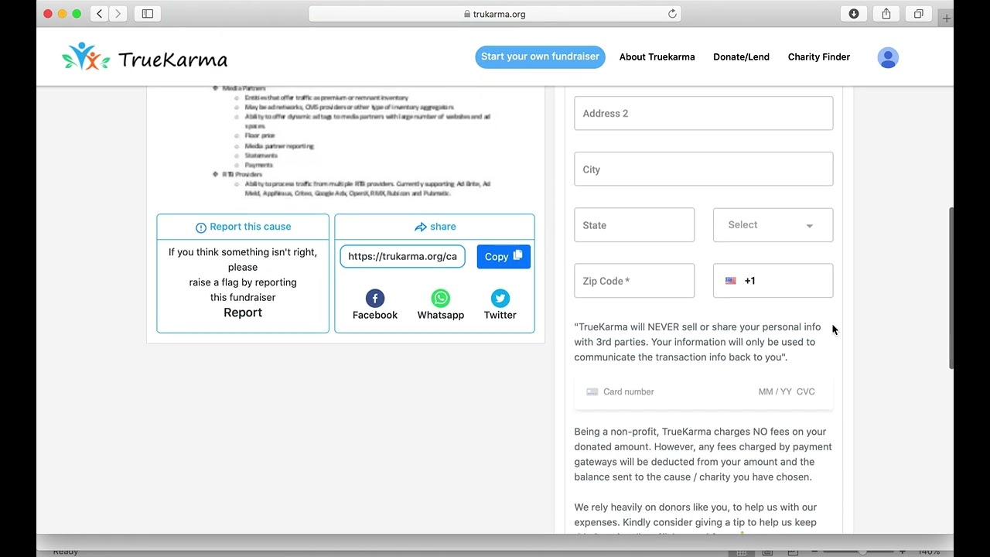Go back with Safari's back arrow

99,14
